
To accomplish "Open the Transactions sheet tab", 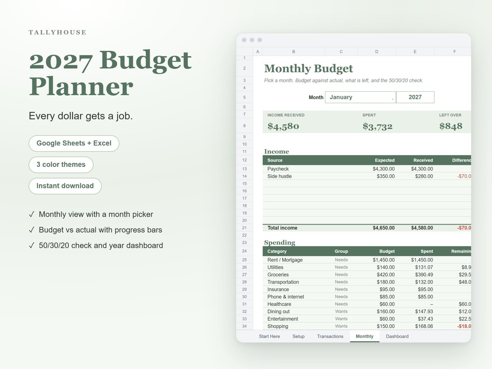I will tap(330, 336).
